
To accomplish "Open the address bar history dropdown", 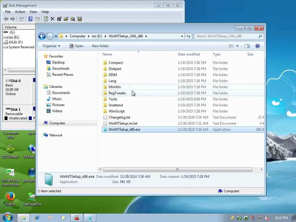I will (182, 36).
